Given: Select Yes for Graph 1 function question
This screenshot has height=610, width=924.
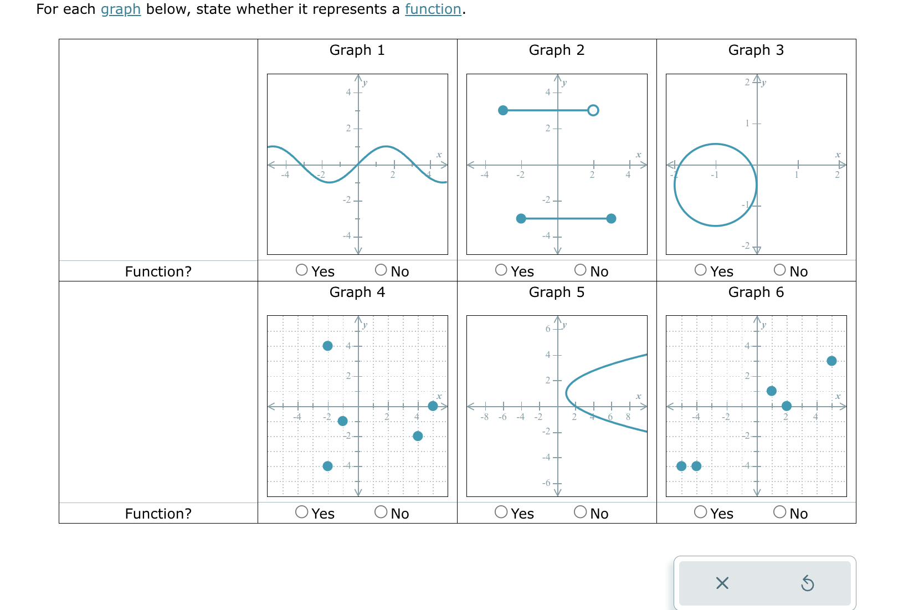Looking at the screenshot, I should pyautogui.click(x=301, y=271).
